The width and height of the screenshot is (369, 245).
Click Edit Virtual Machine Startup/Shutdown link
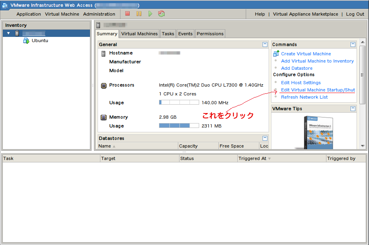[318, 90]
